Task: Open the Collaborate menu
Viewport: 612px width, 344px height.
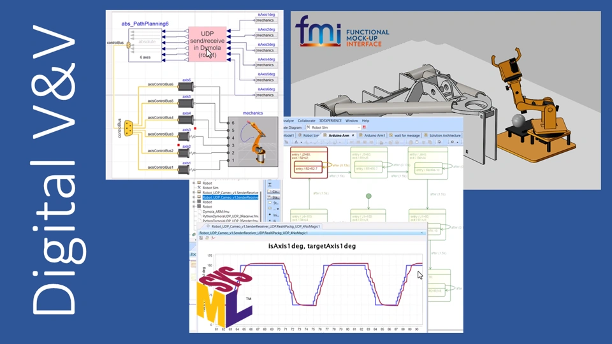Action: point(307,121)
